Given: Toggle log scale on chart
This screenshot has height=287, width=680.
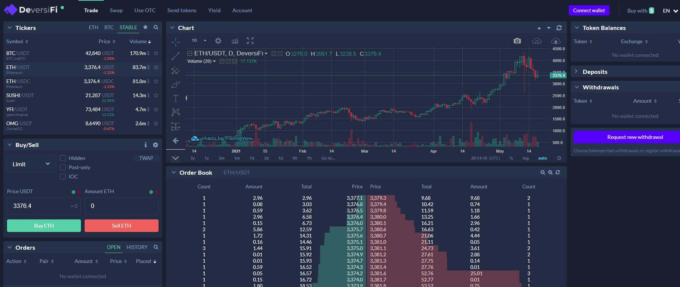Looking at the screenshot, I should (x=526, y=158).
